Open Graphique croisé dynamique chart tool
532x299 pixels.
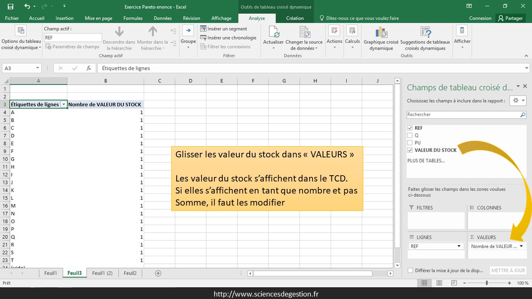tap(381, 32)
